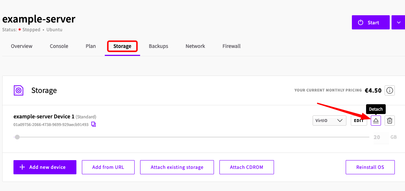
Task: Open the Firewall tab
Action: (x=231, y=46)
